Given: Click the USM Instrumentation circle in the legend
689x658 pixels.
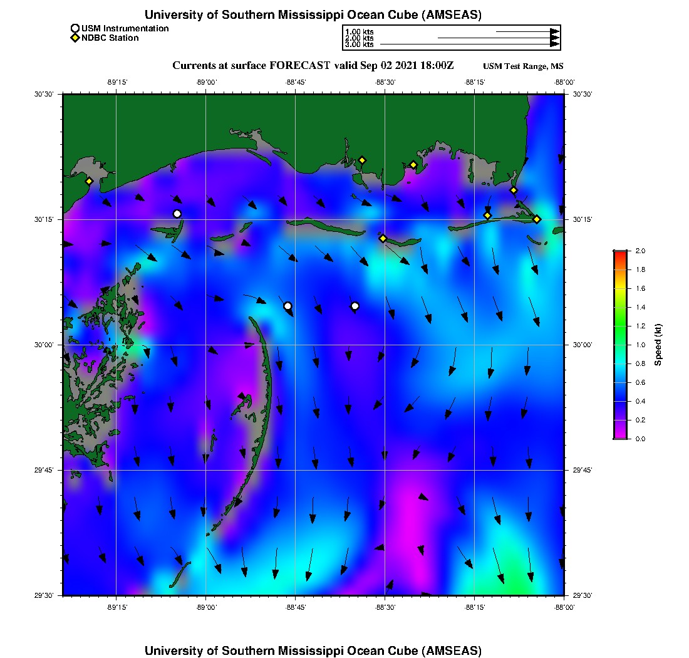Looking at the screenshot, I should point(75,28).
